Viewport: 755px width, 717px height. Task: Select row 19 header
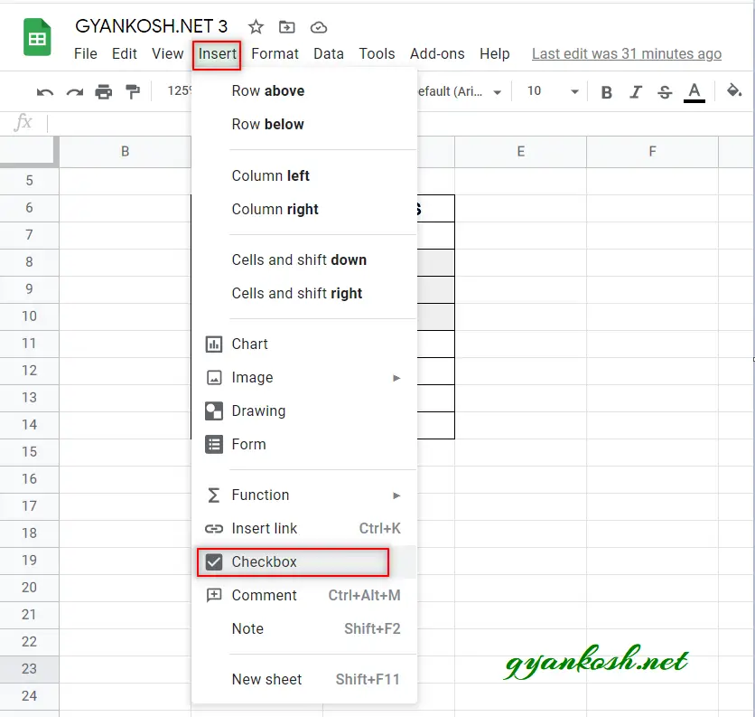[x=30, y=561]
